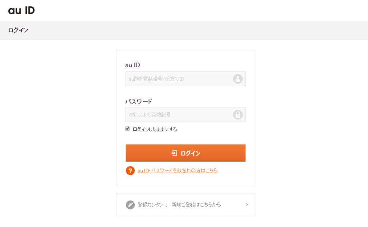Click the 登録カンタン！ text

point(153,205)
